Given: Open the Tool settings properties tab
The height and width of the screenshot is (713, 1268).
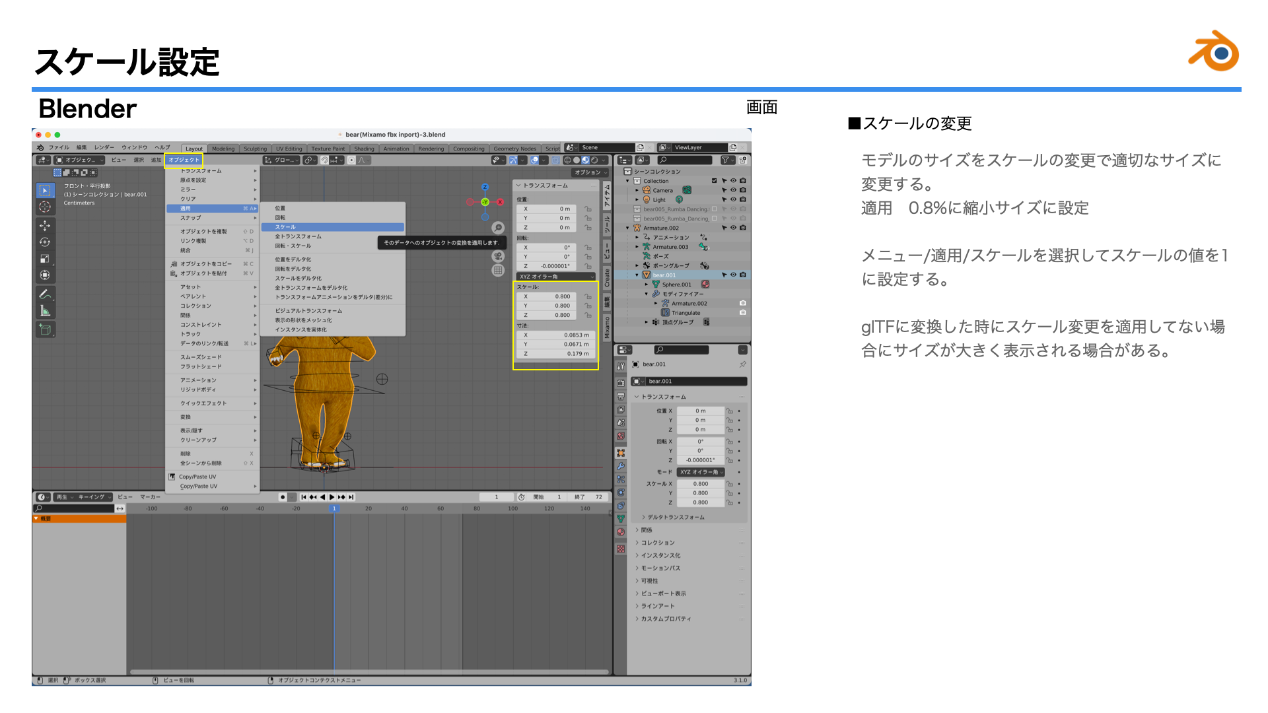Looking at the screenshot, I should [621, 366].
